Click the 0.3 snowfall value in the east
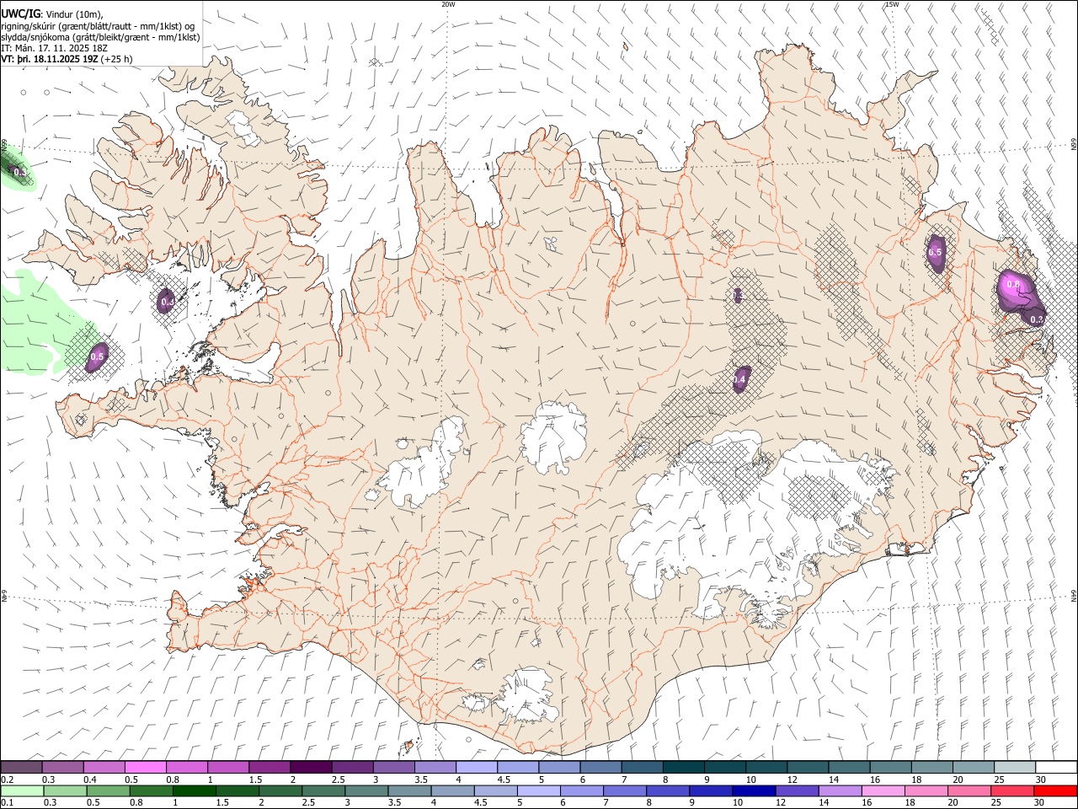This screenshot has width=1078, height=809. 1037,319
